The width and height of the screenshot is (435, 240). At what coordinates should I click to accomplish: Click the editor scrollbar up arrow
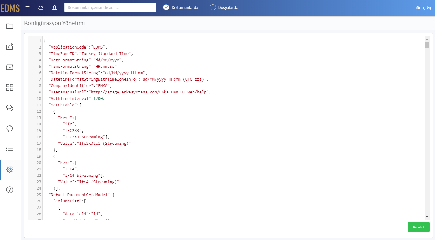click(427, 39)
